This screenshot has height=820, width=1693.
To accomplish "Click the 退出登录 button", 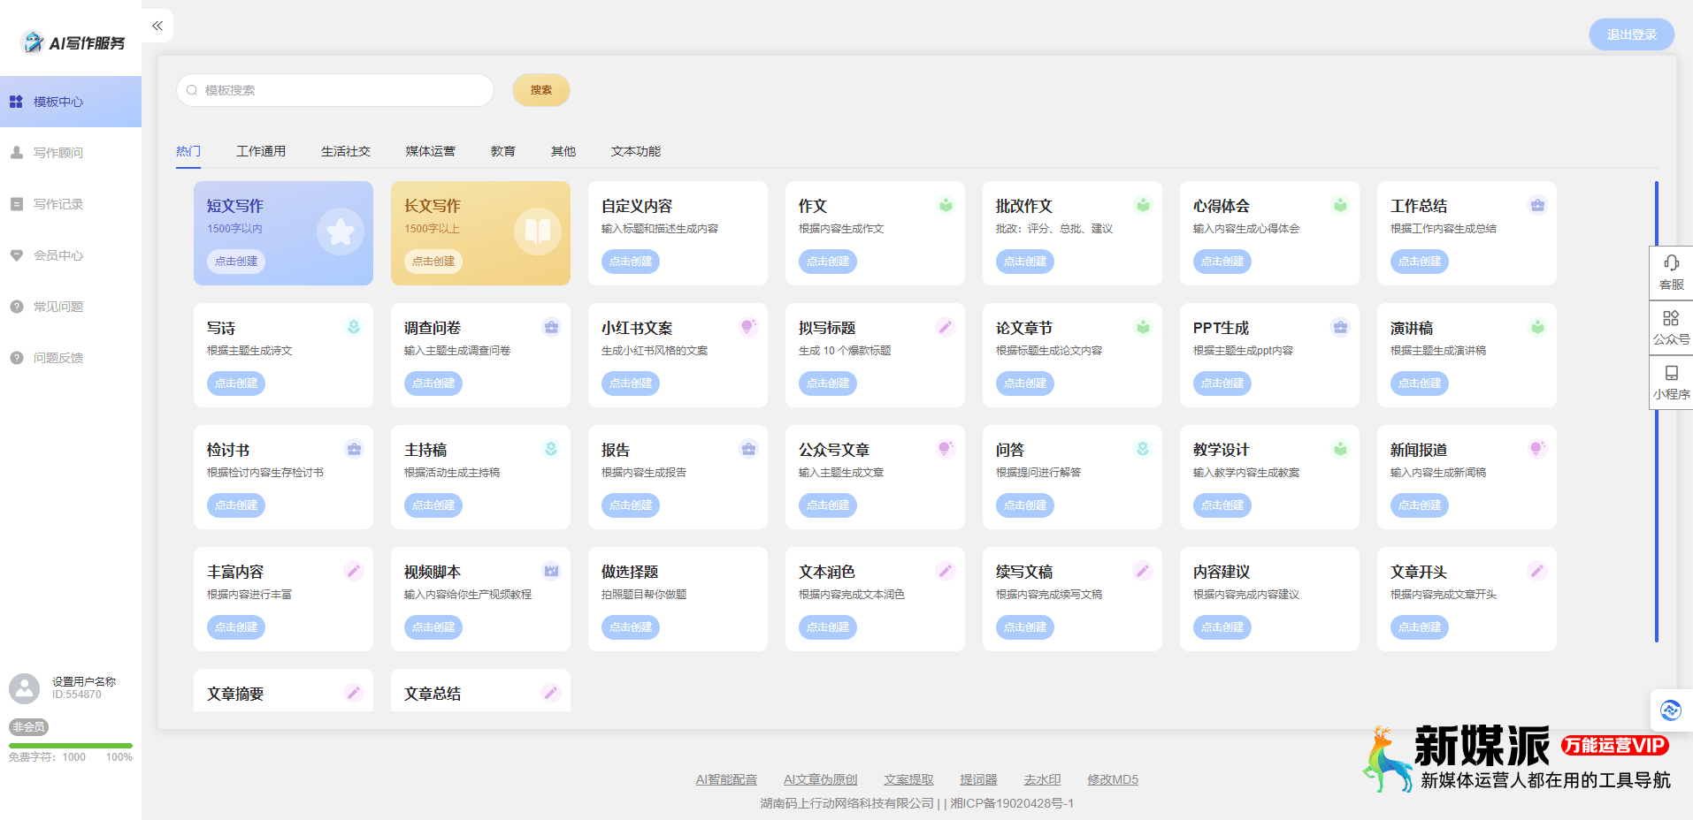I will pyautogui.click(x=1631, y=34).
